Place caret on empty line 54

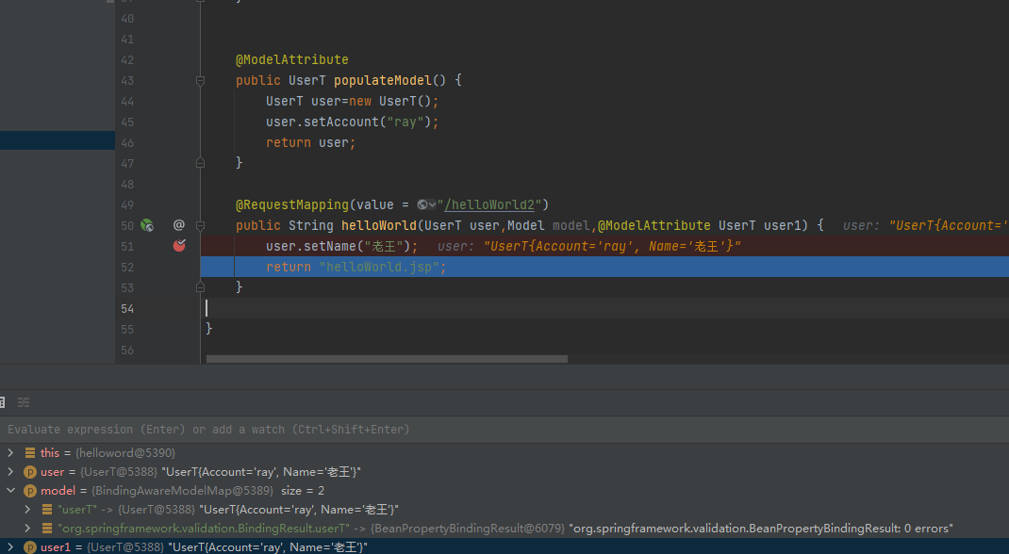[604, 308]
